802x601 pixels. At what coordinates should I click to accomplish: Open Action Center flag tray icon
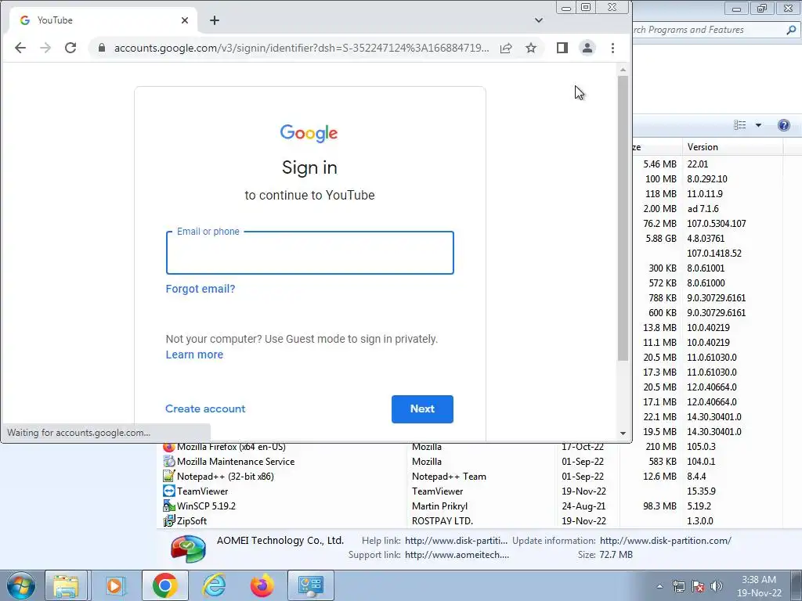pos(698,586)
